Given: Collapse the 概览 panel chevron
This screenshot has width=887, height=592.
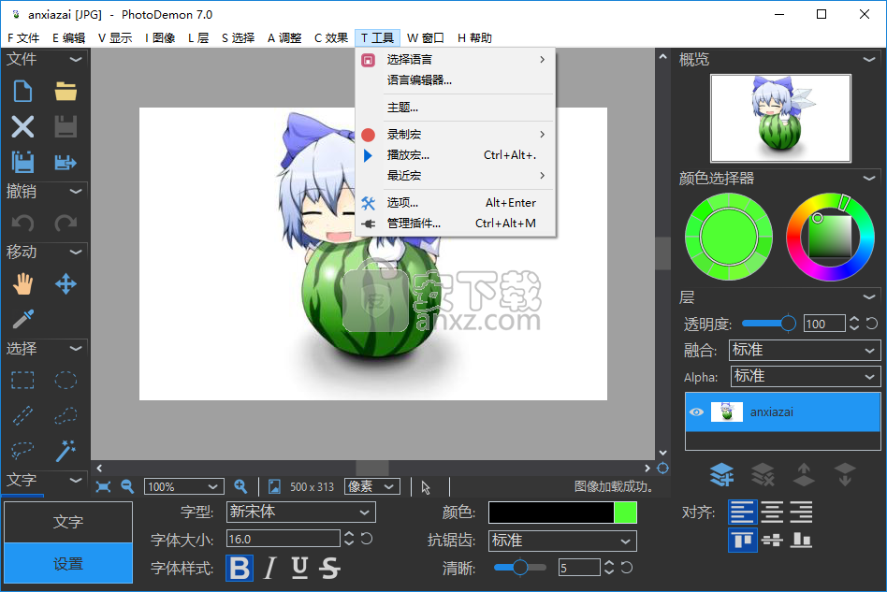Looking at the screenshot, I should pyautogui.click(x=869, y=59).
